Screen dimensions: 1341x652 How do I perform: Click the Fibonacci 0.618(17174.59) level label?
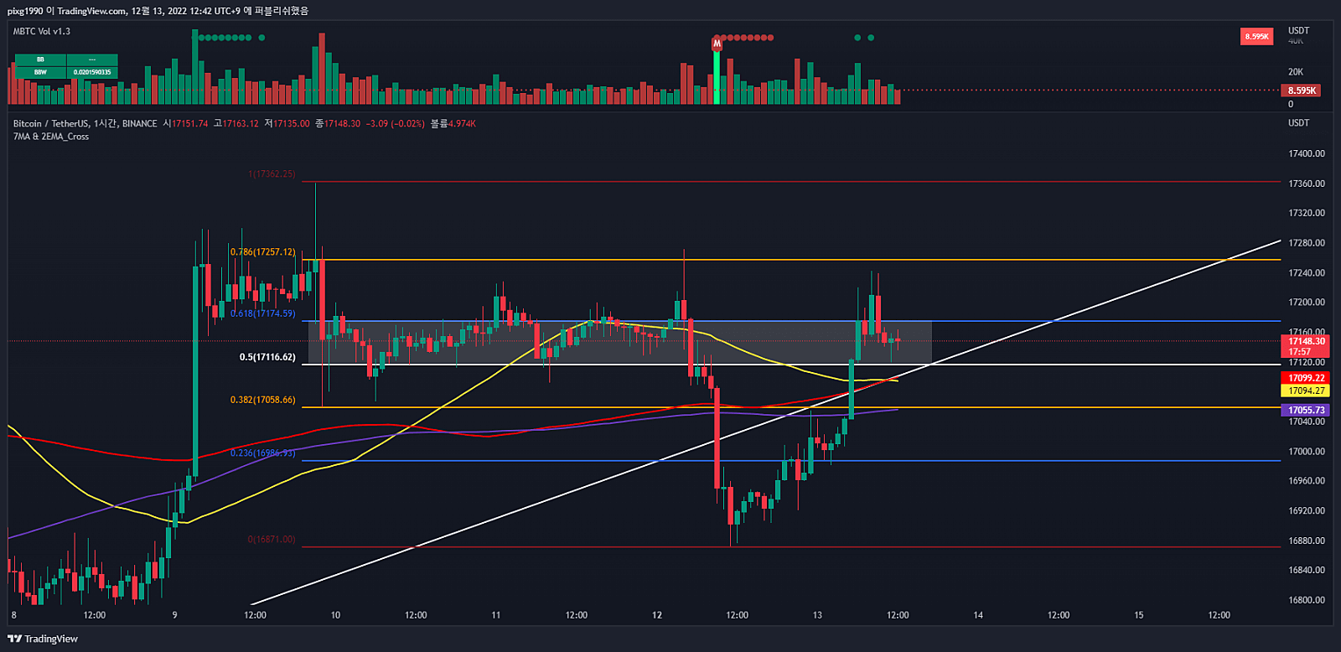(263, 313)
